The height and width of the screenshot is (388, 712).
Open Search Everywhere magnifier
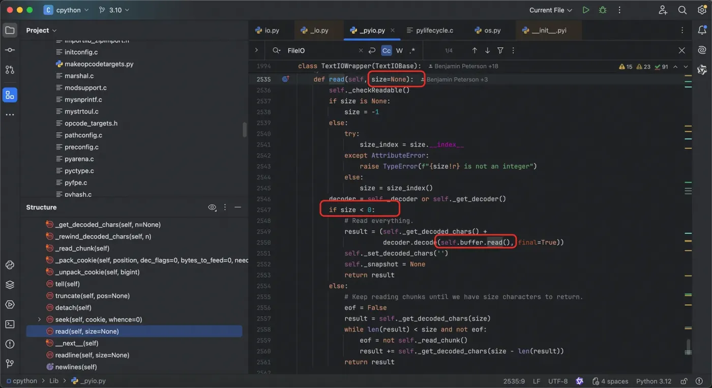[x=683, y=10]
